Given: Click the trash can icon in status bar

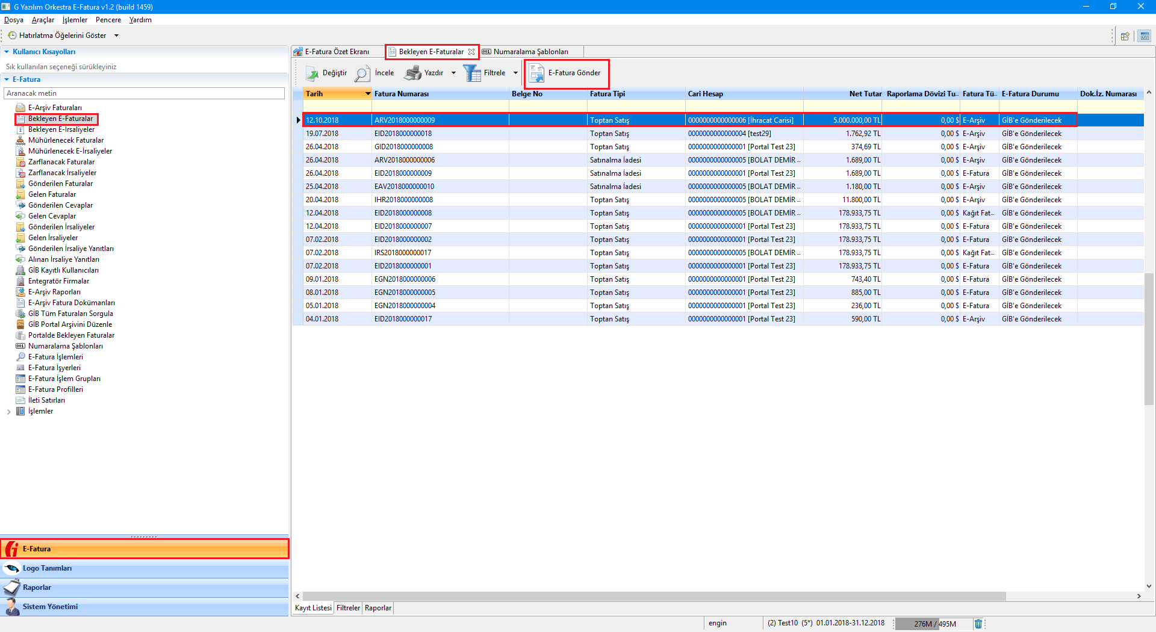Looking at the screenshot, I should (x=978, y=624).
